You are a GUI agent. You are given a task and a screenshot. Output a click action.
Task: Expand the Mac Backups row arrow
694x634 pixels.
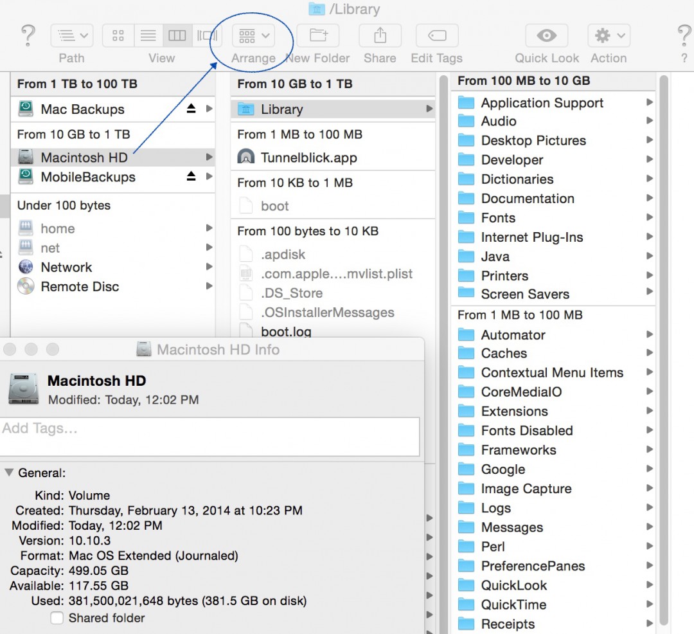click(209, 109)
